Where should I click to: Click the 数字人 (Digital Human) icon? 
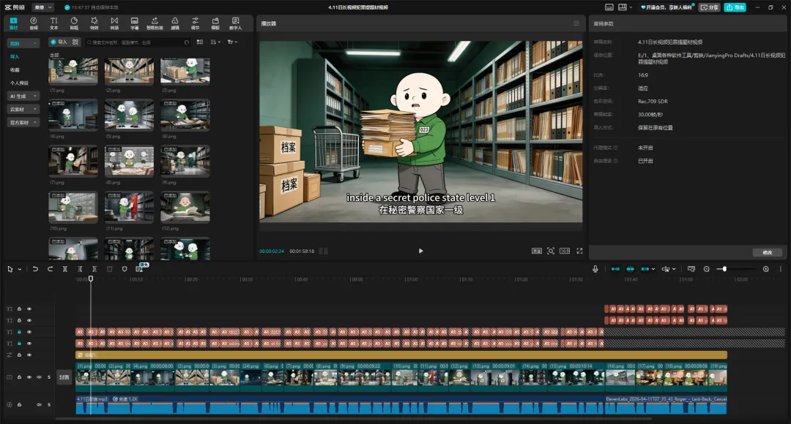235,23
